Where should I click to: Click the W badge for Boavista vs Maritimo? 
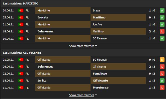click(162, 17)
